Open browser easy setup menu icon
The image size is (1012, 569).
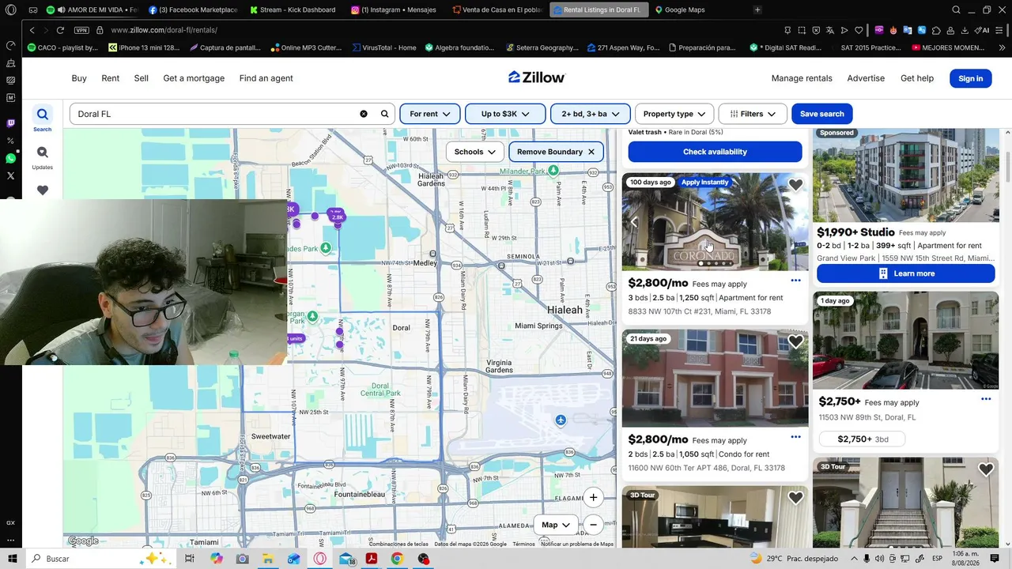1000,30
